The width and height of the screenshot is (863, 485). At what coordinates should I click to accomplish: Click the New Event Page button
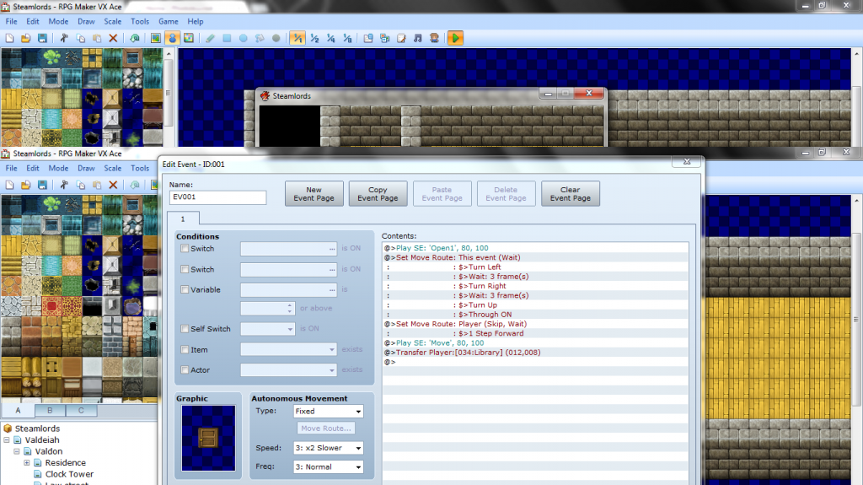click(x=314, y=193)
